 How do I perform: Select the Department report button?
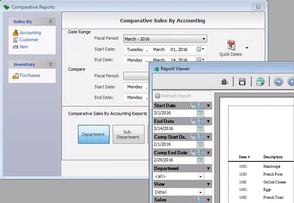coord(94,134)
